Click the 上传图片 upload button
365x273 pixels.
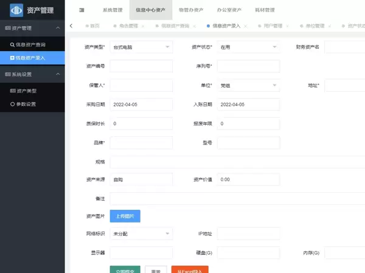125,216
